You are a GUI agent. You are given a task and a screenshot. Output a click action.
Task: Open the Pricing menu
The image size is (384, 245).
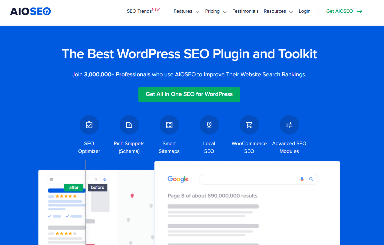pos(212,11)
